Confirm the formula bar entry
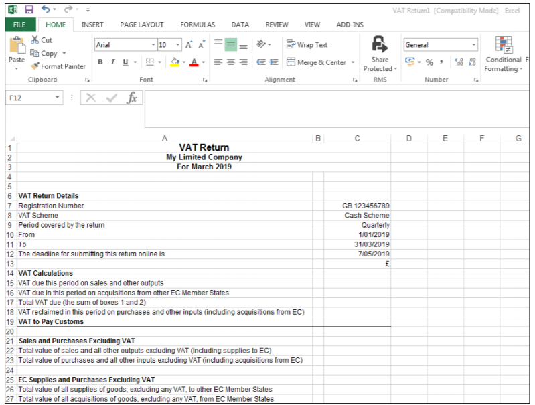This screenshot has width=535, height=405. point(112,98)
